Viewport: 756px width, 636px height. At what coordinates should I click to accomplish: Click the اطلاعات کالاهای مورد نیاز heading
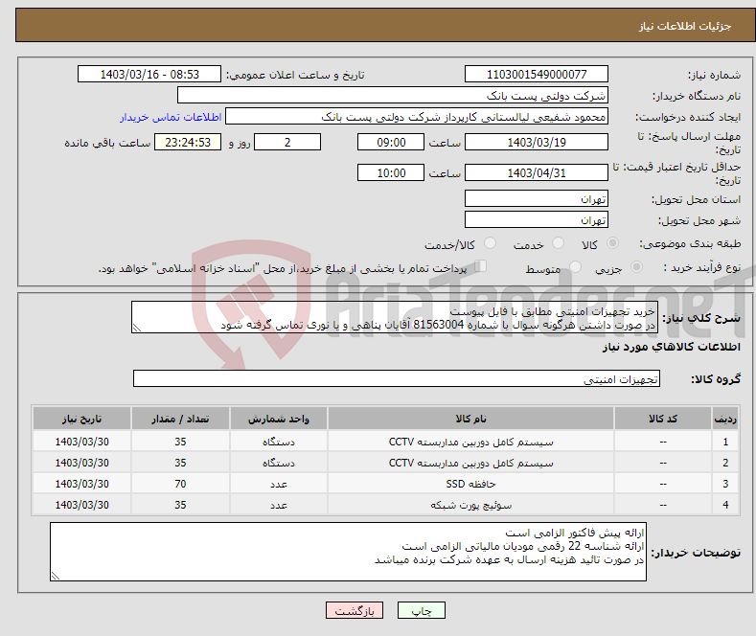[671, 347]
